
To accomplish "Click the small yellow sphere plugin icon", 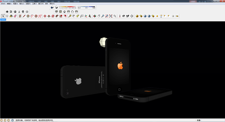I will pyautogui.click(x=157, y=16).
